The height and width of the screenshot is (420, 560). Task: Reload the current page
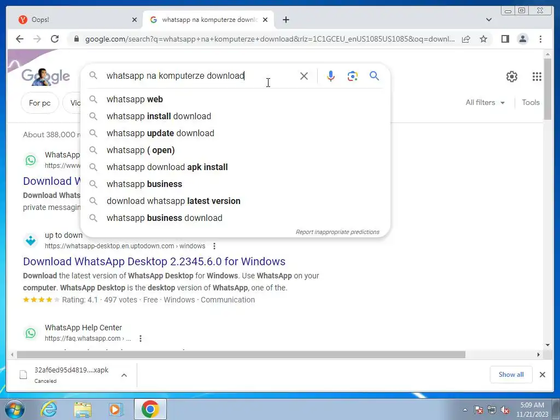click(x=55, y=39)
